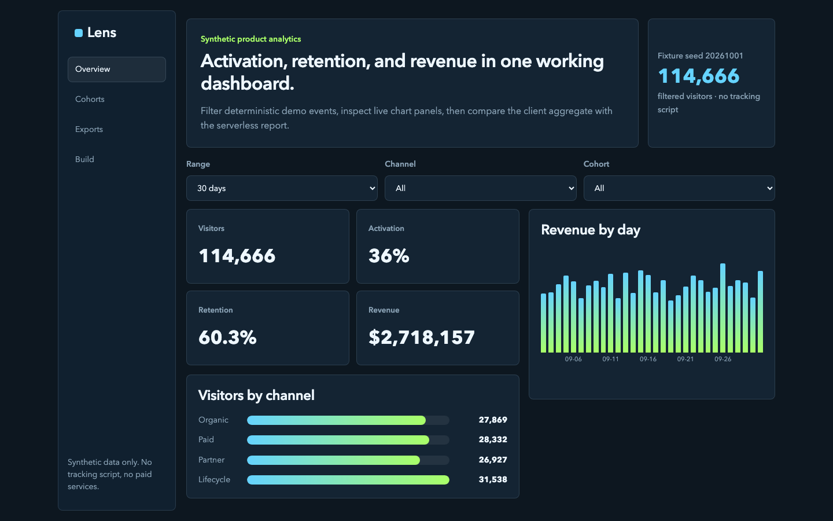Click the Revenue $2,718,157 card

[438, 328]
